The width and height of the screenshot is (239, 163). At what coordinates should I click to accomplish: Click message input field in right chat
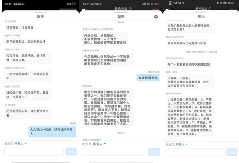coord(195,152)
